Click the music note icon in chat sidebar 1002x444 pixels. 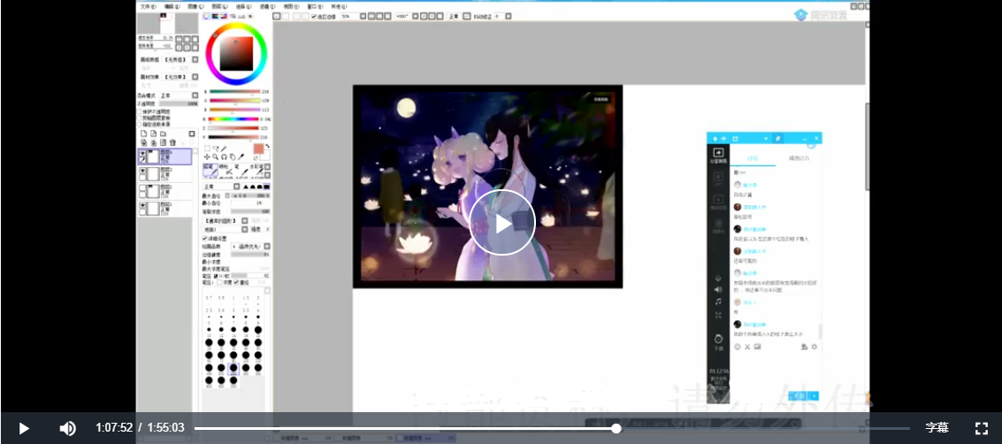[718, 302]
